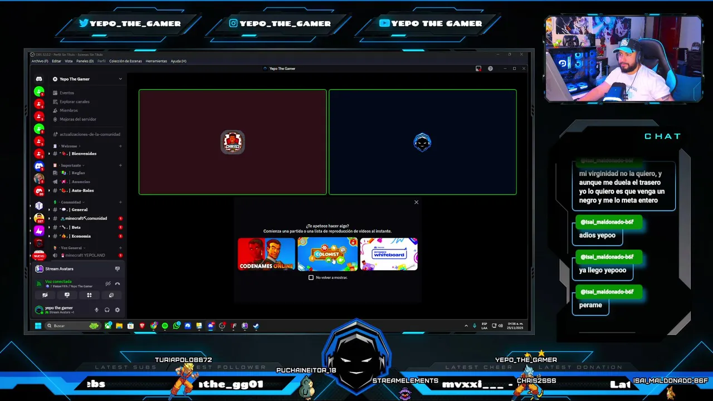
Task: Open OBS Vista menu
Action: [69, 61]
